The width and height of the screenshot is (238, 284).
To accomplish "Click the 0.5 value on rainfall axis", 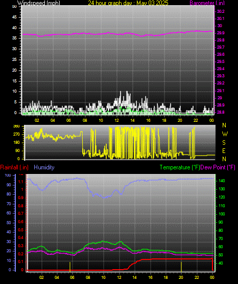I will pyautogui.click(x=21, y=230).
